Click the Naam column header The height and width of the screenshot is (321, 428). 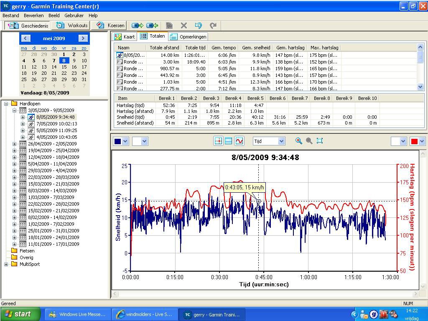click(x=130, y=48)
